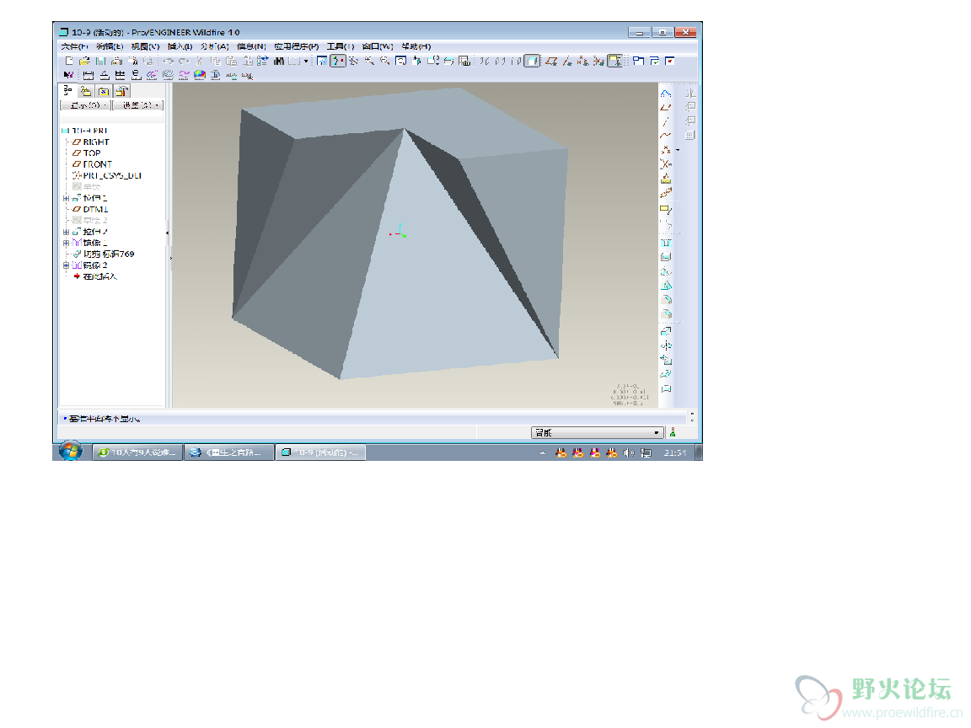Open the 视图(V) menu
This screenshot has width=971, height=728.
tap(146, 46)
